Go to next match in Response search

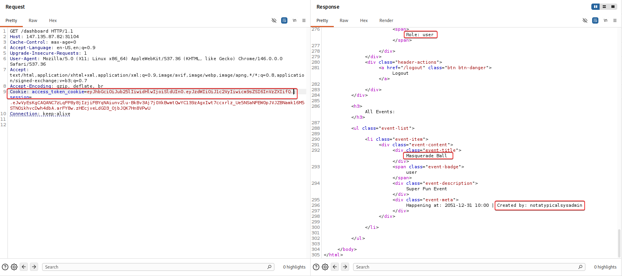(345, 267)
